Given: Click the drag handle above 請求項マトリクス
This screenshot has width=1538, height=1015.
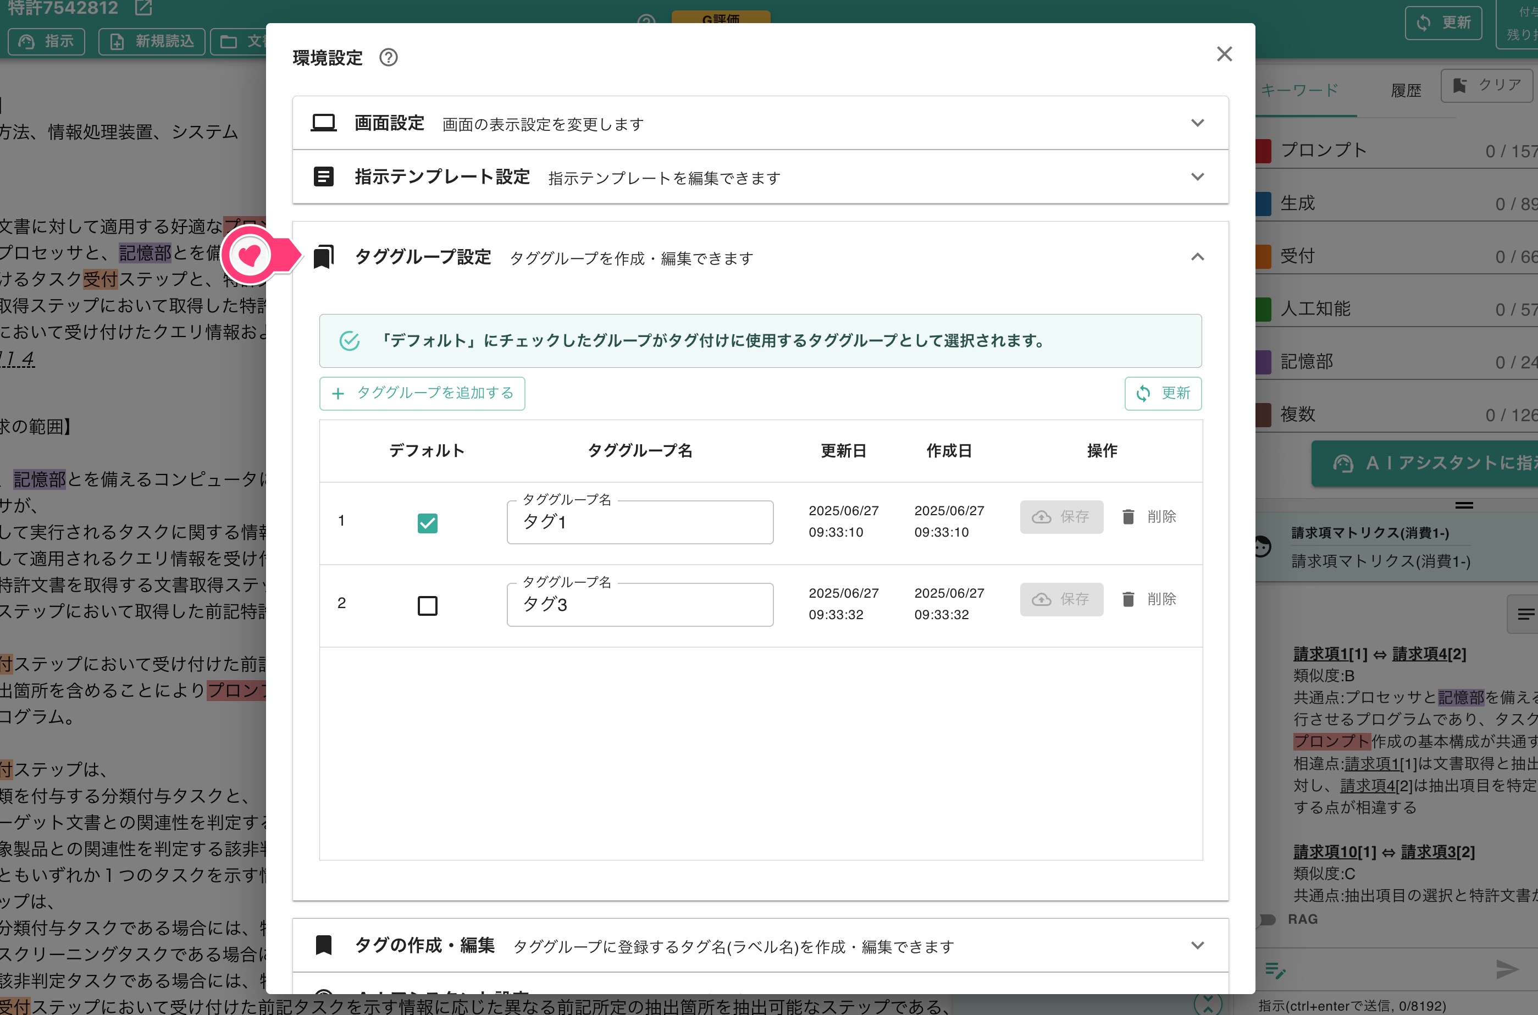Looking at the screenshot, I should [1464, 505].
